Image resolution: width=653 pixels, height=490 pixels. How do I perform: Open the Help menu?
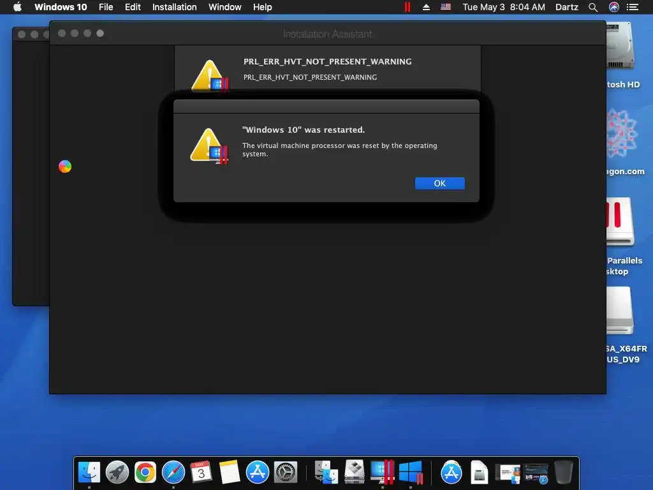(x=262, y=7)
